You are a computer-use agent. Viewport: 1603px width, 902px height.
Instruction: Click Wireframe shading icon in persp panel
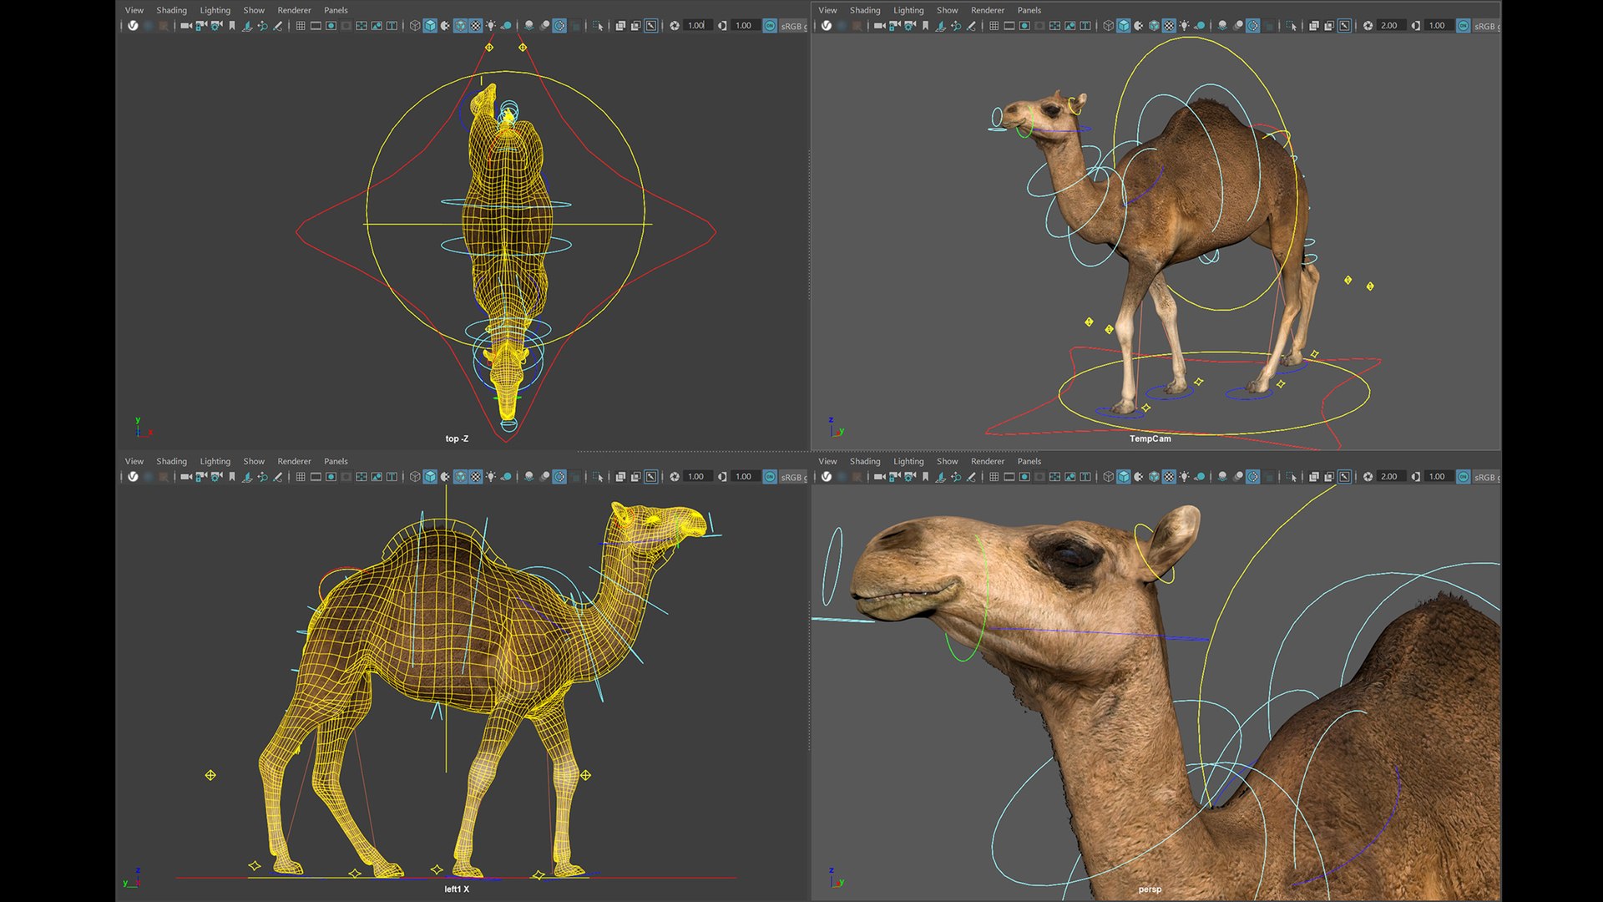pos(1108,477)
